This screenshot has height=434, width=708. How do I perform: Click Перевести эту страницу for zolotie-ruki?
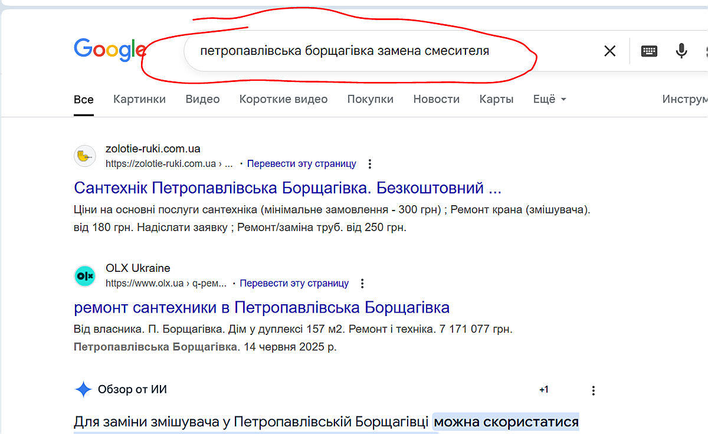click(301, 164)
